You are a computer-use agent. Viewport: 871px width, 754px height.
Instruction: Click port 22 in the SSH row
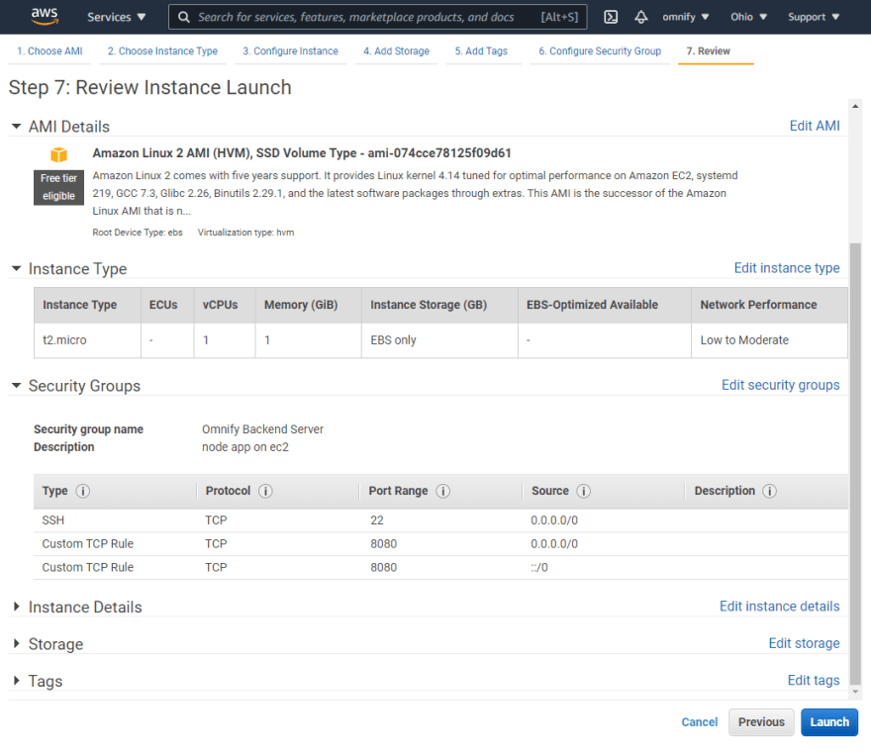coord(377,520)
